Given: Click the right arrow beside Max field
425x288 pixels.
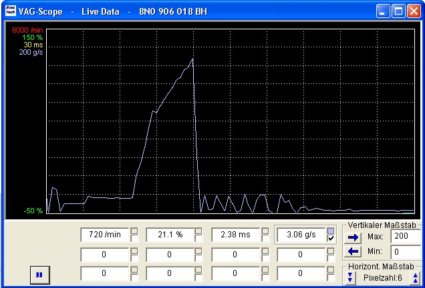Looking at the screenshot, I should 353,237.
